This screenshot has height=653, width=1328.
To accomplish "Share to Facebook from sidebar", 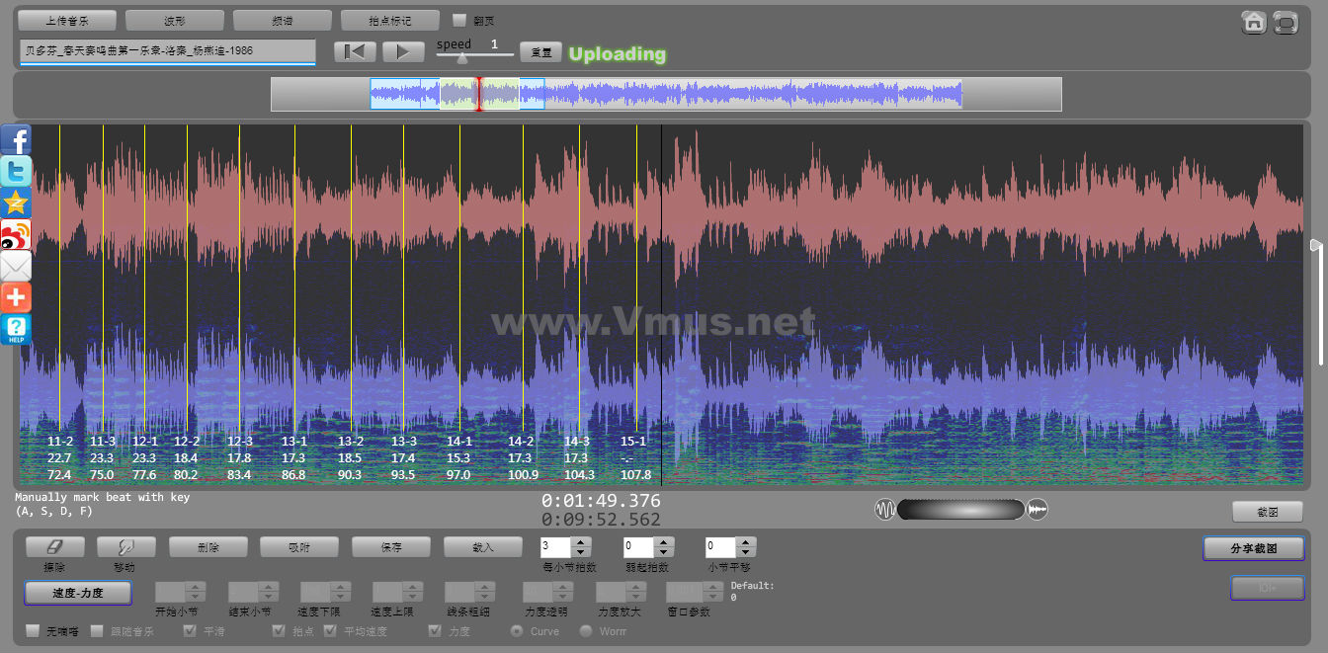I will pyautogui.click(x=16, y=139).
